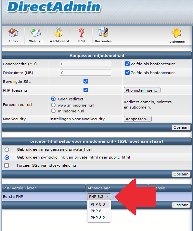
Task: Click the Bandbreedte (MB) input field
Action: pos(85,64)
